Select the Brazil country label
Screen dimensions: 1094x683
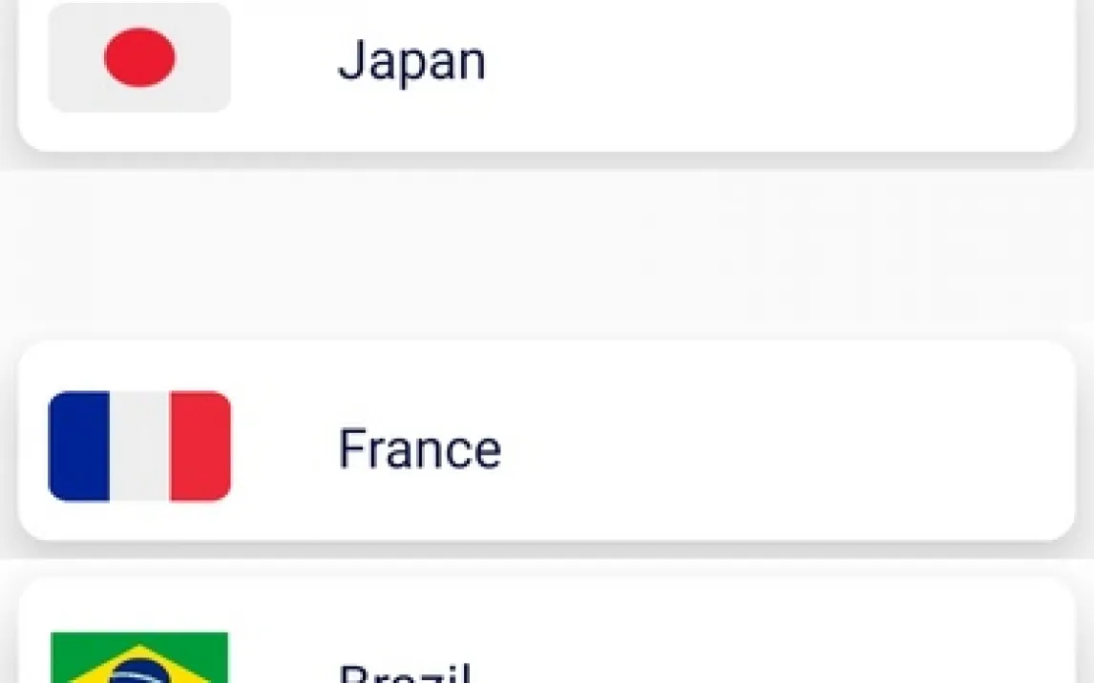405,673
